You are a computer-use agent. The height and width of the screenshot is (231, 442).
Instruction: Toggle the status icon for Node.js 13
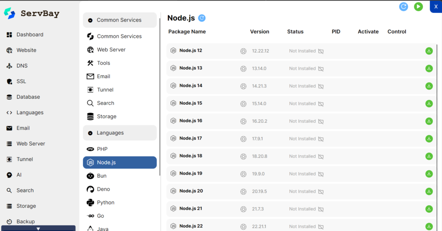pyautogui.click(x=321, y=69)
